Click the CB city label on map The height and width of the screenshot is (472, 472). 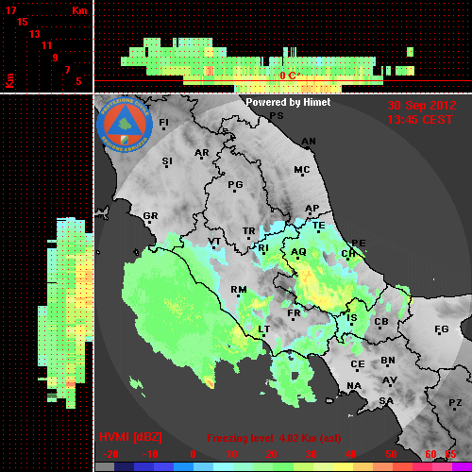[381, 322]
